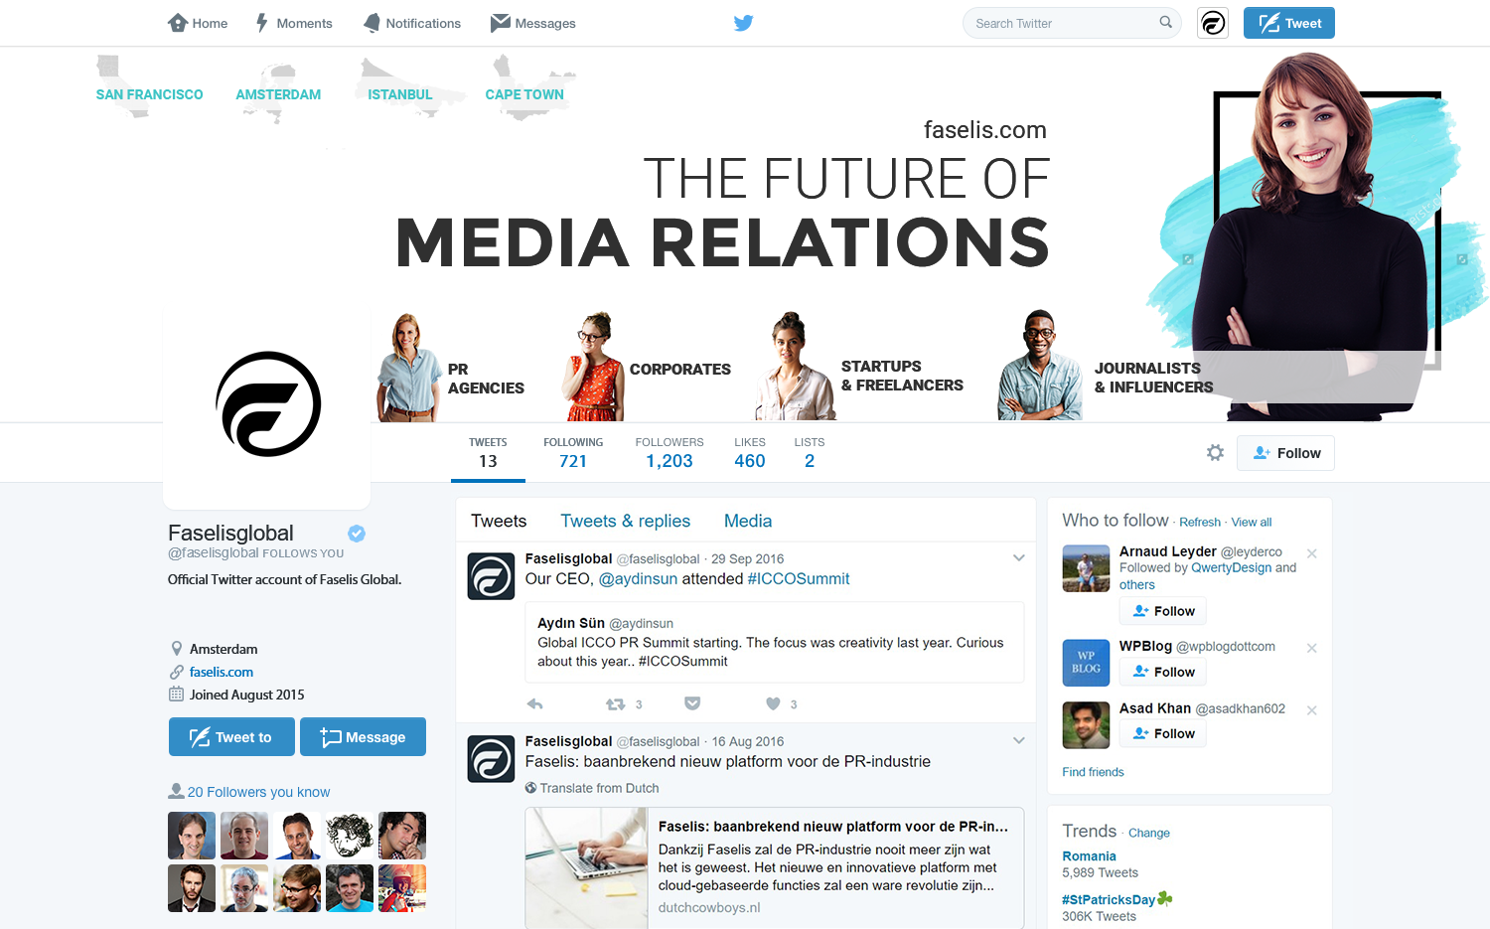Follow Arnaud Leyder

pos(1163,611)
